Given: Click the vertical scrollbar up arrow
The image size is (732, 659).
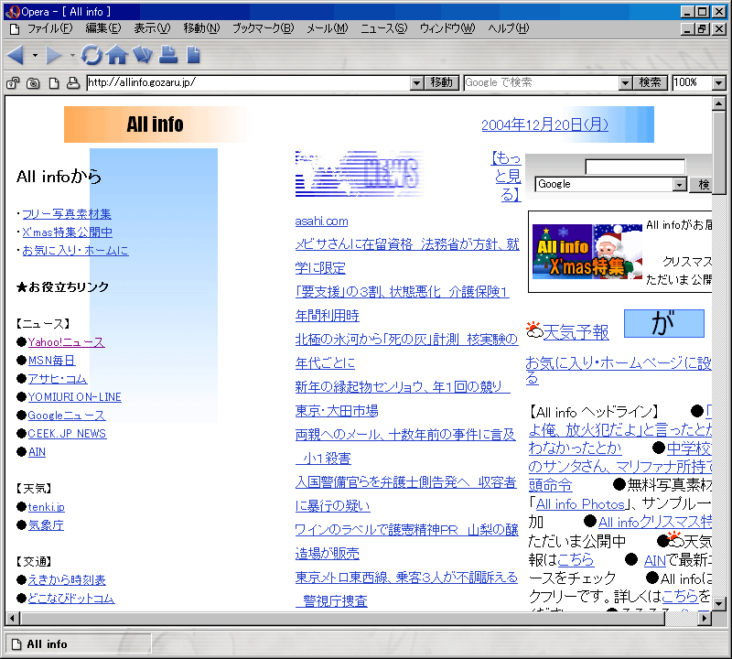Looking at the screenshot, I should click(719, 103).
